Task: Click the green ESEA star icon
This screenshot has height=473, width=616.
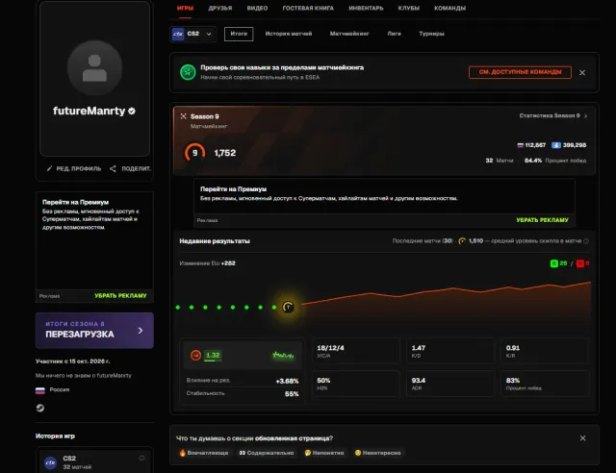Action: pyautogui.click(x=188, y=72)
